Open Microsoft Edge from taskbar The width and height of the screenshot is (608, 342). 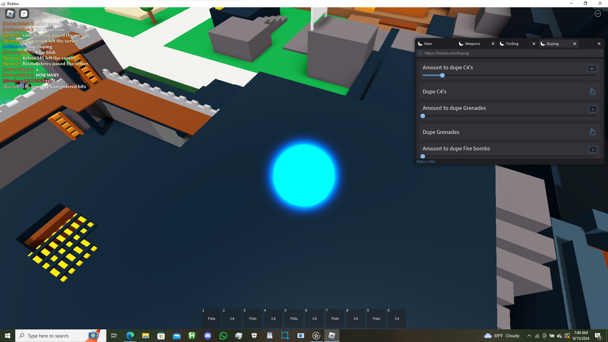[130, 336]
